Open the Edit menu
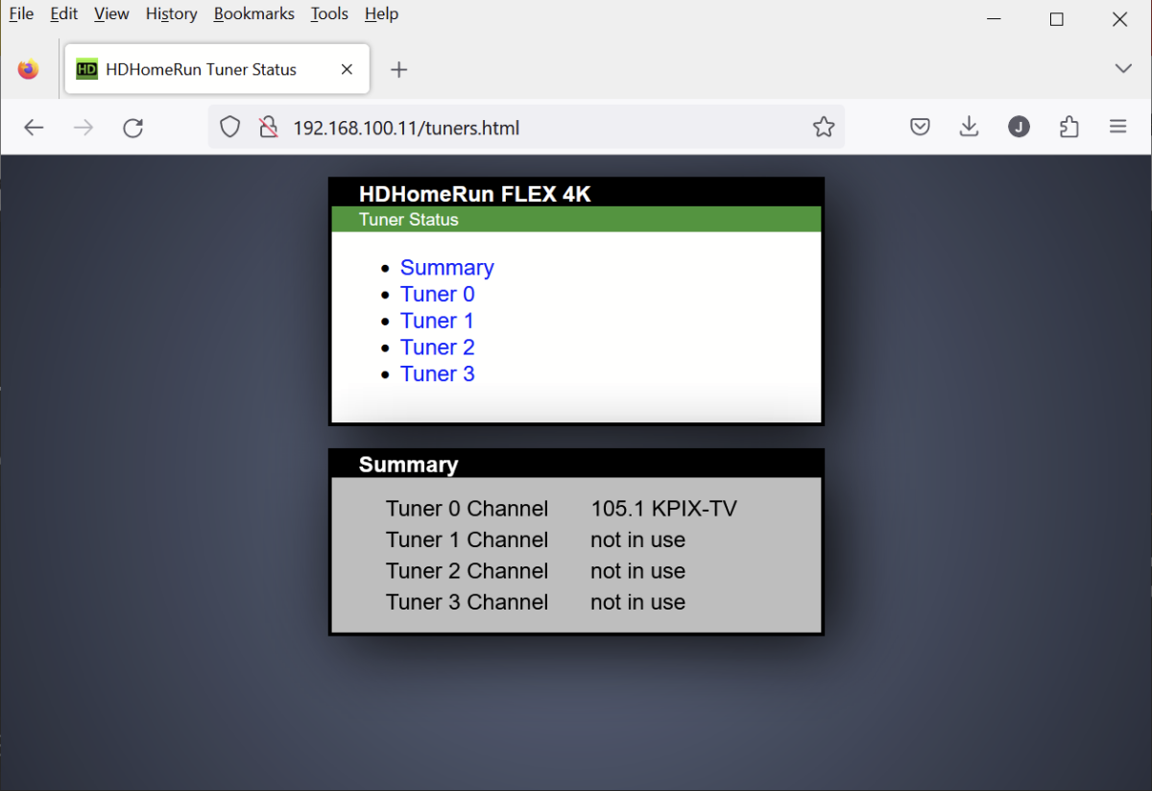1152x791 pixels. (64, 14)
